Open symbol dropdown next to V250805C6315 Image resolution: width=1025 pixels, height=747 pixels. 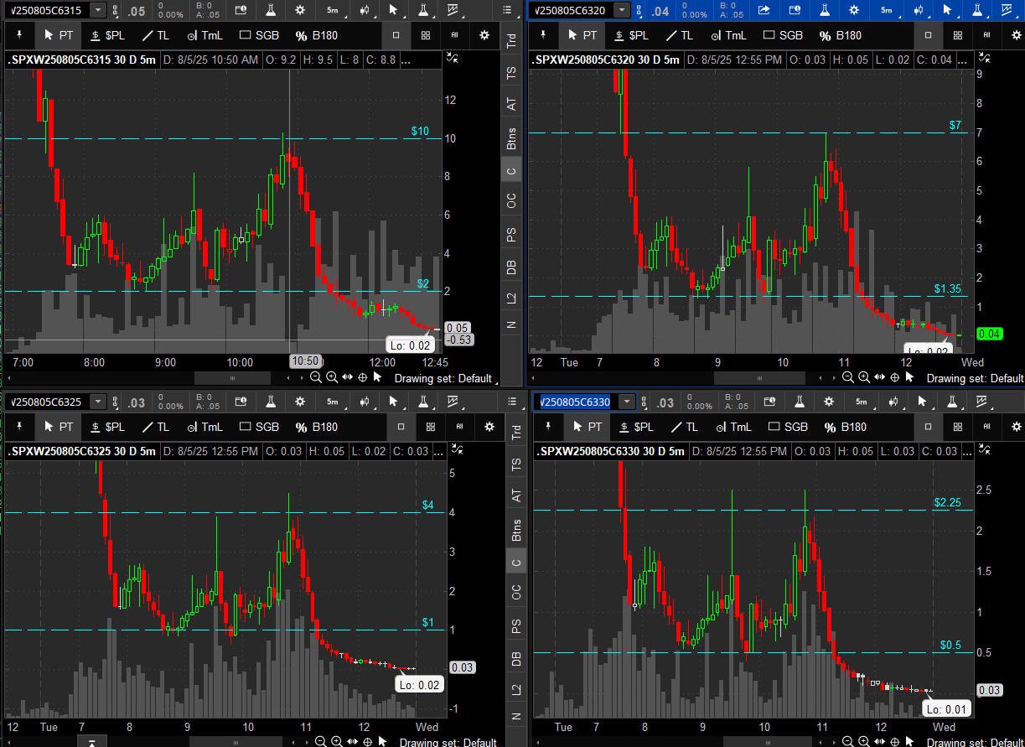tap(97, 10)
